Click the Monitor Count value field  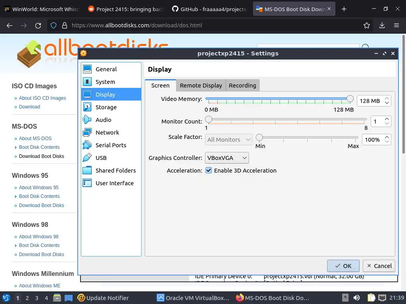click(x=377, y=121)
